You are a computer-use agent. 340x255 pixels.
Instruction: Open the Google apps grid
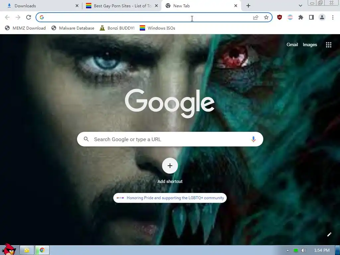328,45
